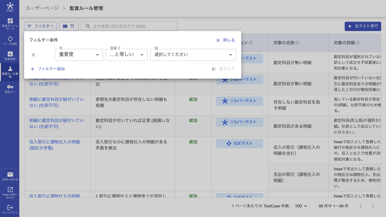The width and height of the screenshot is (386, 217).
Task: Click 閉じる to close the filter panel
Action: tap(225, 40)
